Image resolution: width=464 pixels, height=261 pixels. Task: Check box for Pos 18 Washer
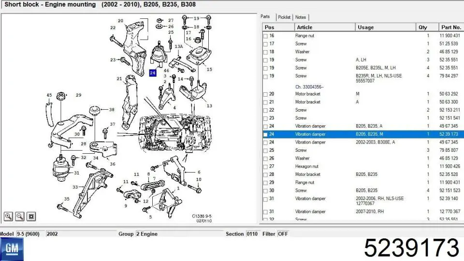(x=265, y=52)
